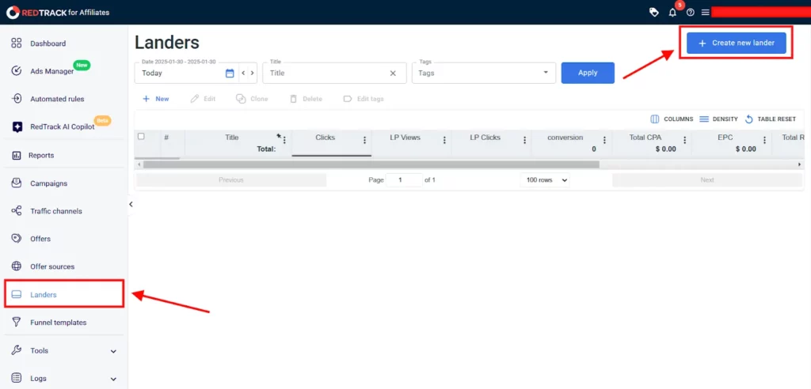Open the help question mark icon
The height and width of the screenshot is (389, 811).
pyautogui.click(x=690, y=13)
